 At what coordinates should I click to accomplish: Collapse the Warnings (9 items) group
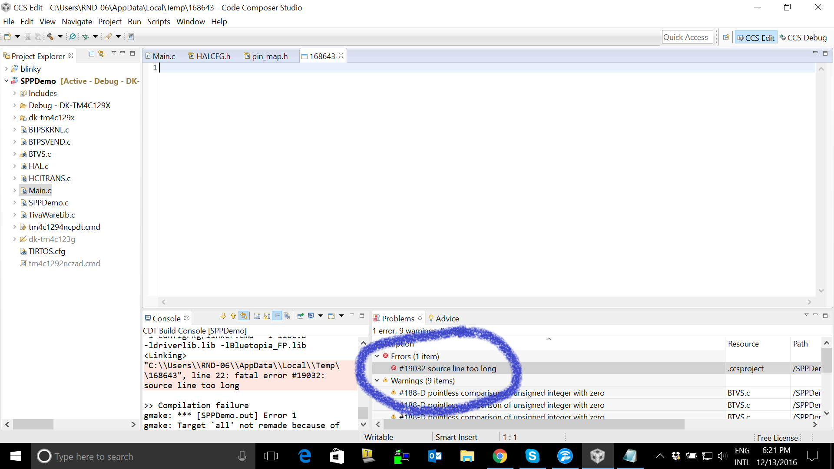coord(377,380)
